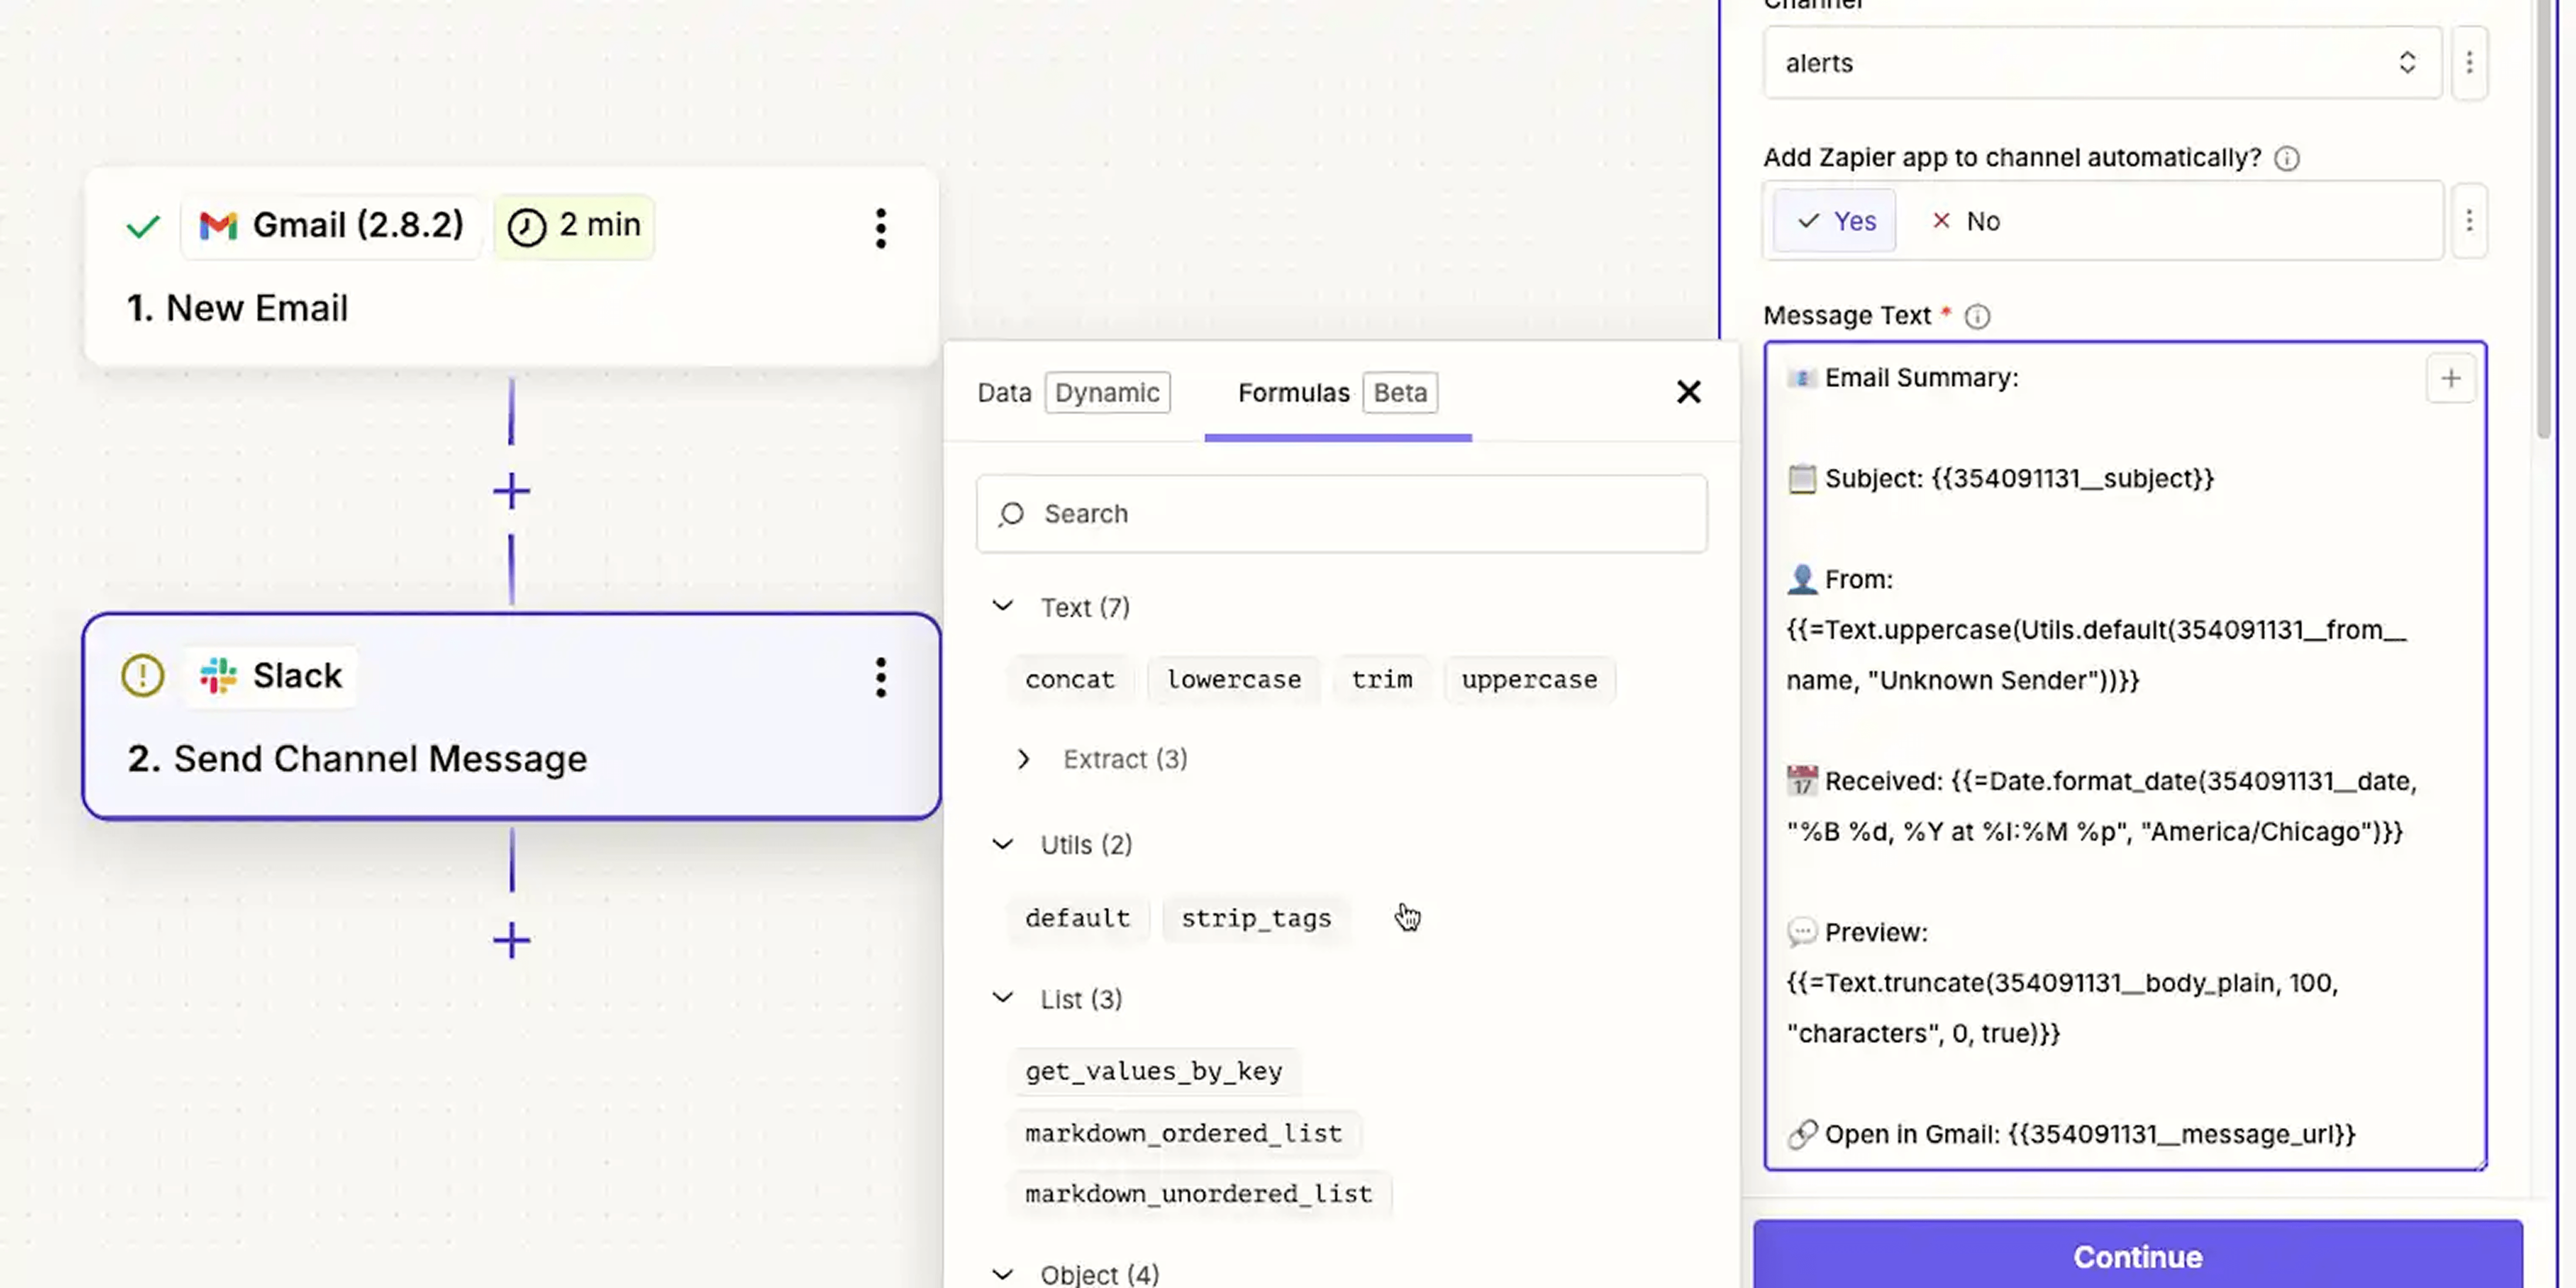Select the Formulas tab
Screen dimensions: 2576x1288
(x=1293, y=392)
